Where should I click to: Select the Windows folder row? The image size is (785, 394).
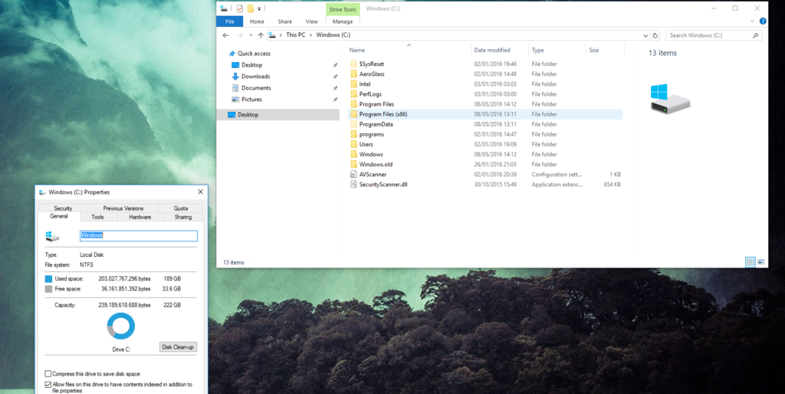click(x=485, y=154)
